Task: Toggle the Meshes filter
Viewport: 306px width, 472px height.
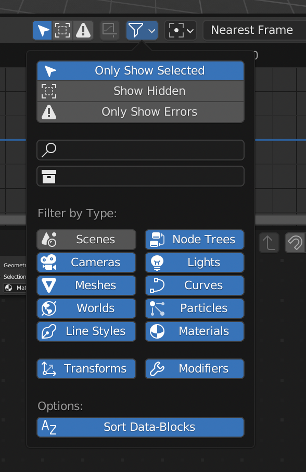Action: tap(86, 285)
